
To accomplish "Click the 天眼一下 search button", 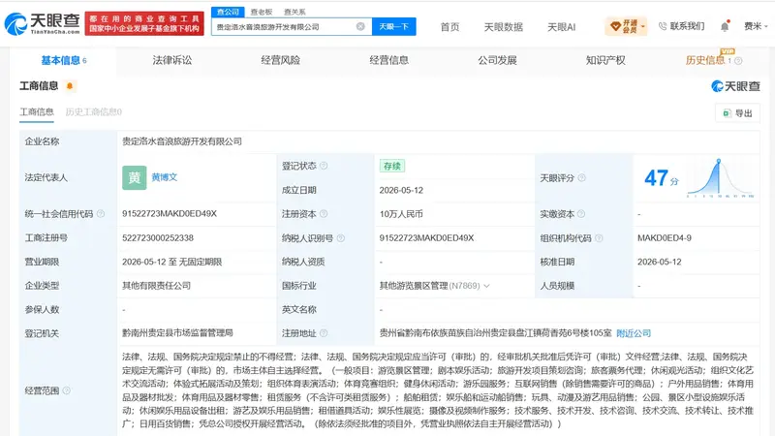I will (394, 27).
